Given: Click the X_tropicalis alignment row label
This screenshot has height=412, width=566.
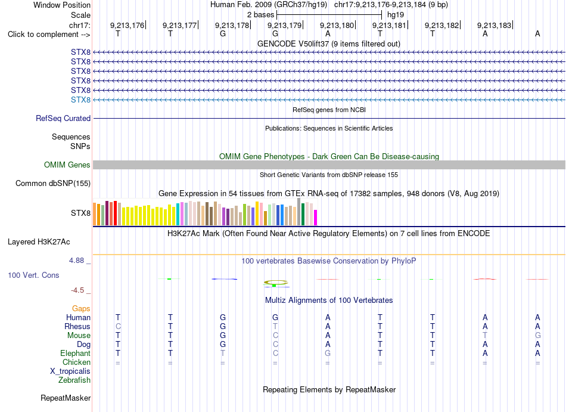Looking at the screenshot, I should [x=70, y=371].
